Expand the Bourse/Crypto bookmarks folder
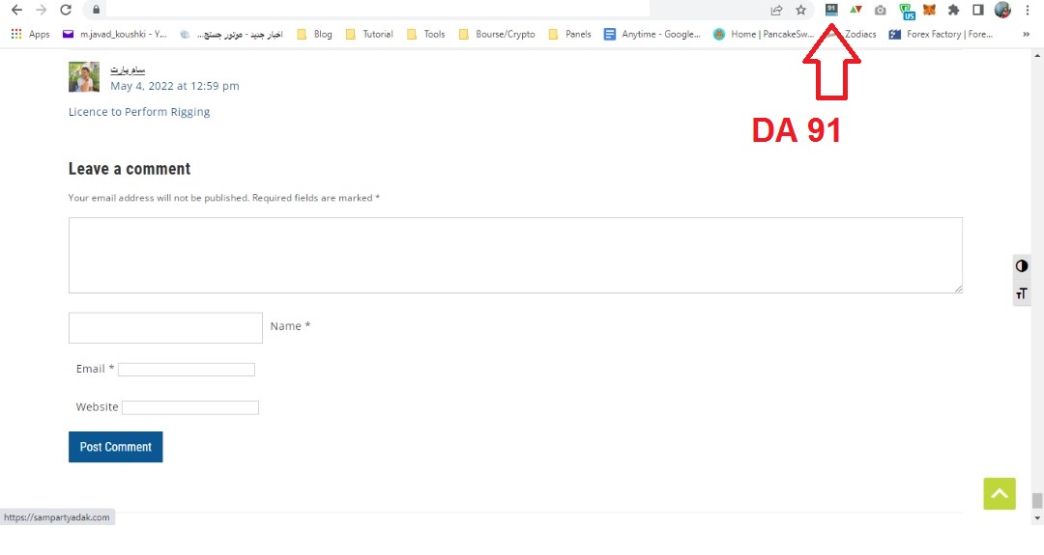 click(x=497, y=34)
